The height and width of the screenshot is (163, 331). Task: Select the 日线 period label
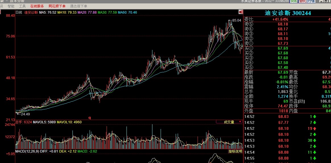pyautogui.click(x=19, y=12)
